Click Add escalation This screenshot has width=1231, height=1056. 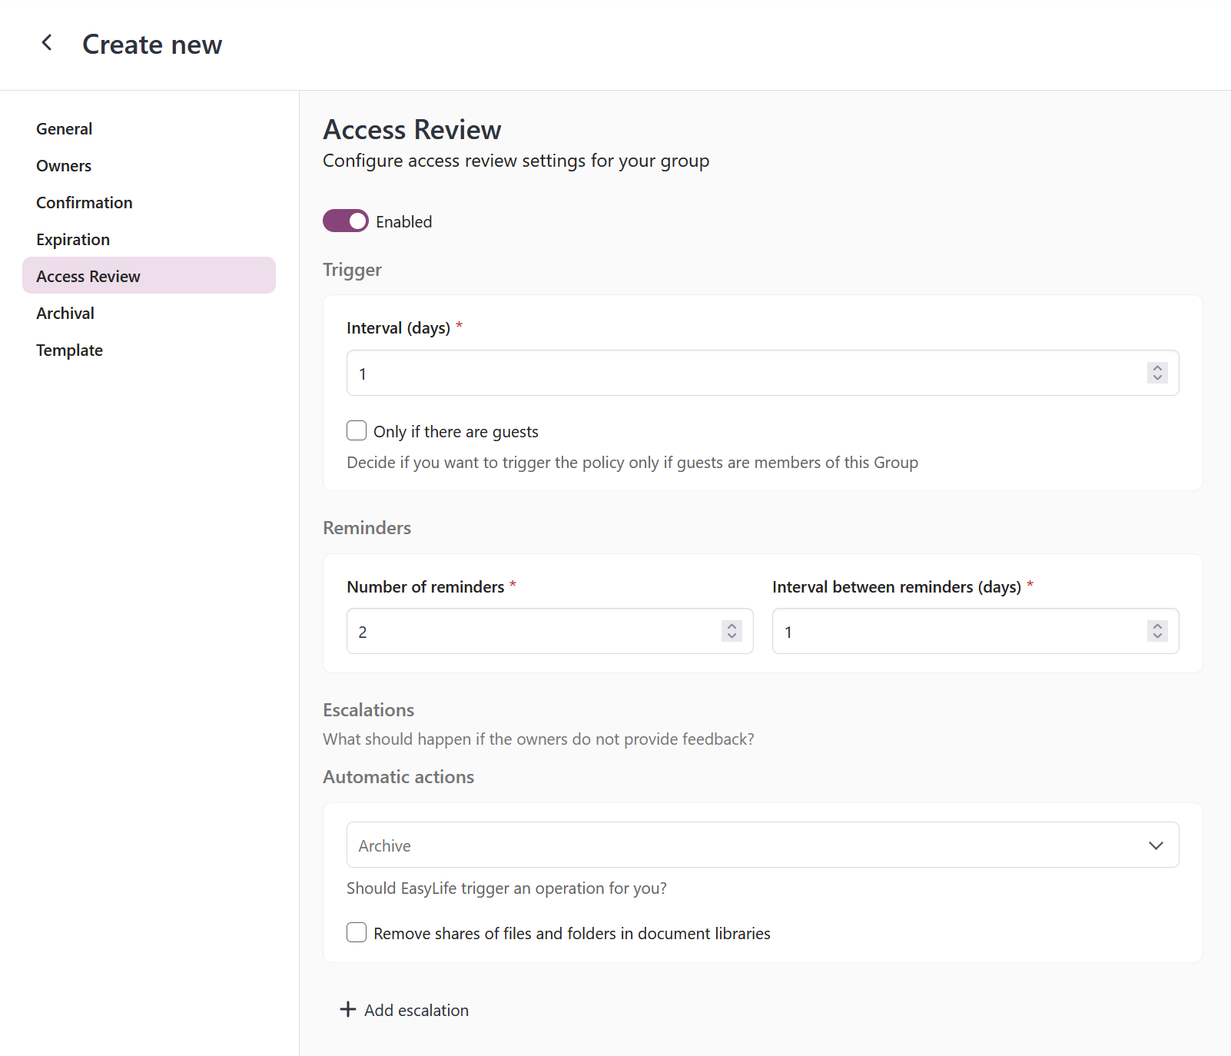(416, 1009)
